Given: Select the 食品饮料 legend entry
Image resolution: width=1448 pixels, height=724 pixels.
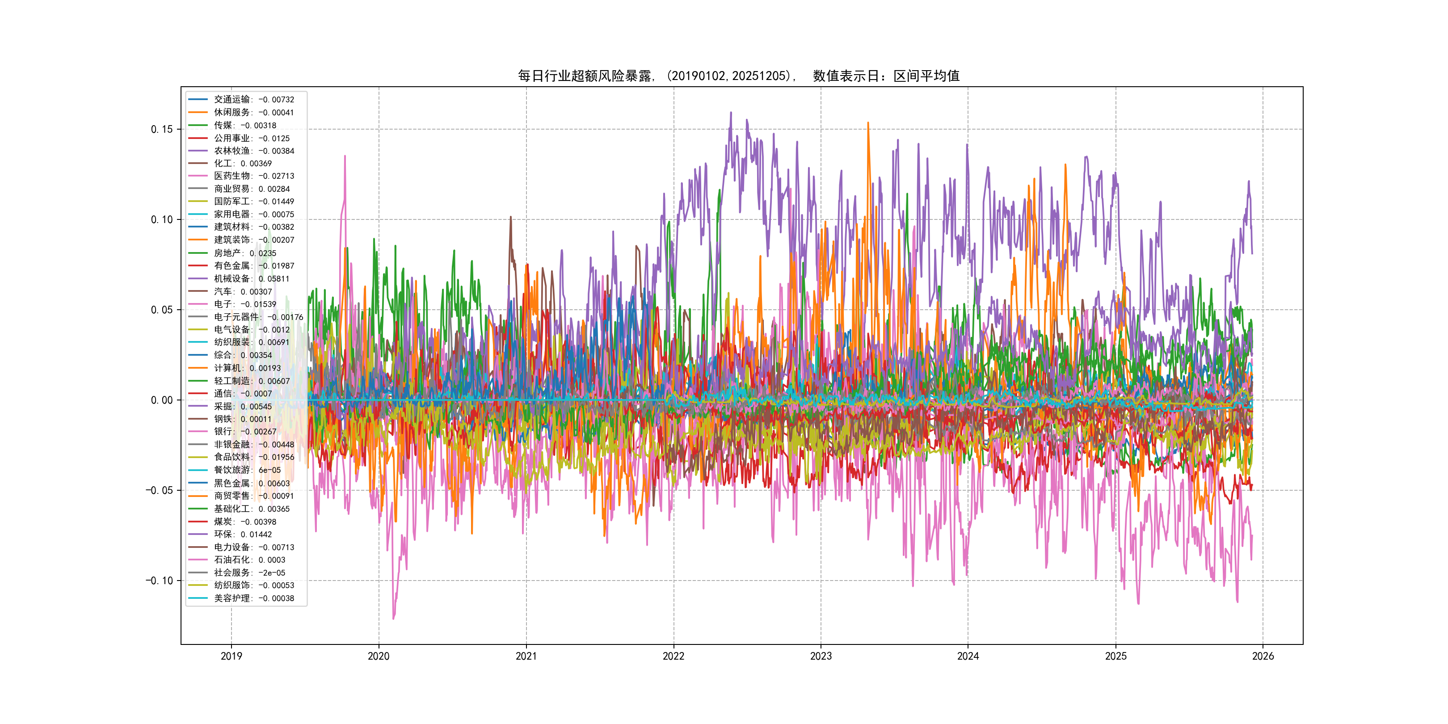Looking at the screenshot, I should pyautogui.click(x=253, y=457).
